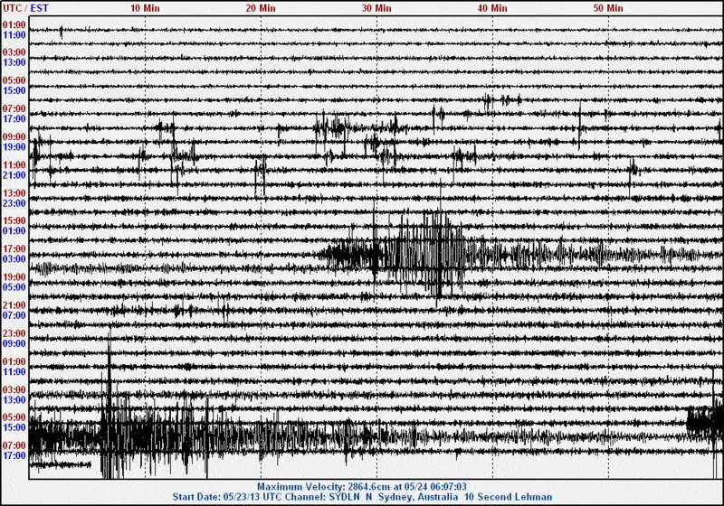Select the 23:00 EST row label
This screenshot has width=724, height=506.
pyautogui.click(x=14, y=203)
